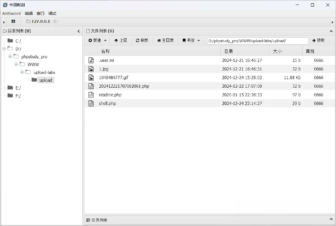Collapse the upload-labs tree node
This screenshot has height=226, width=336.
22,72
